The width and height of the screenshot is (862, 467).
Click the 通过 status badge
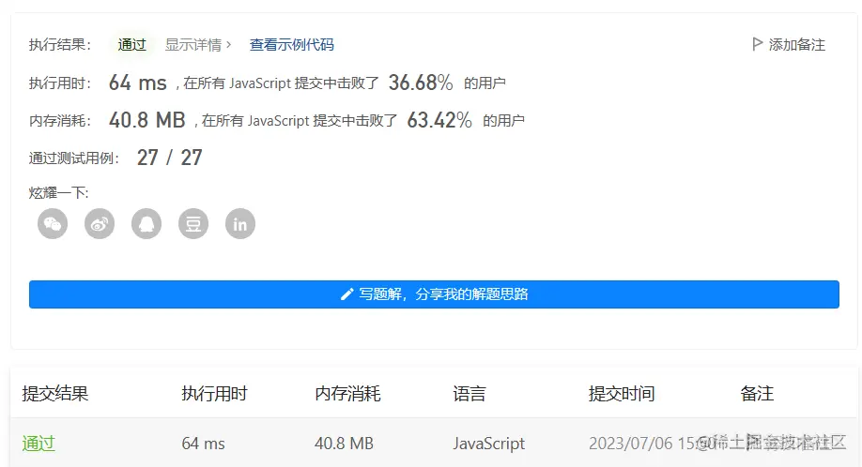pos(132,45)
